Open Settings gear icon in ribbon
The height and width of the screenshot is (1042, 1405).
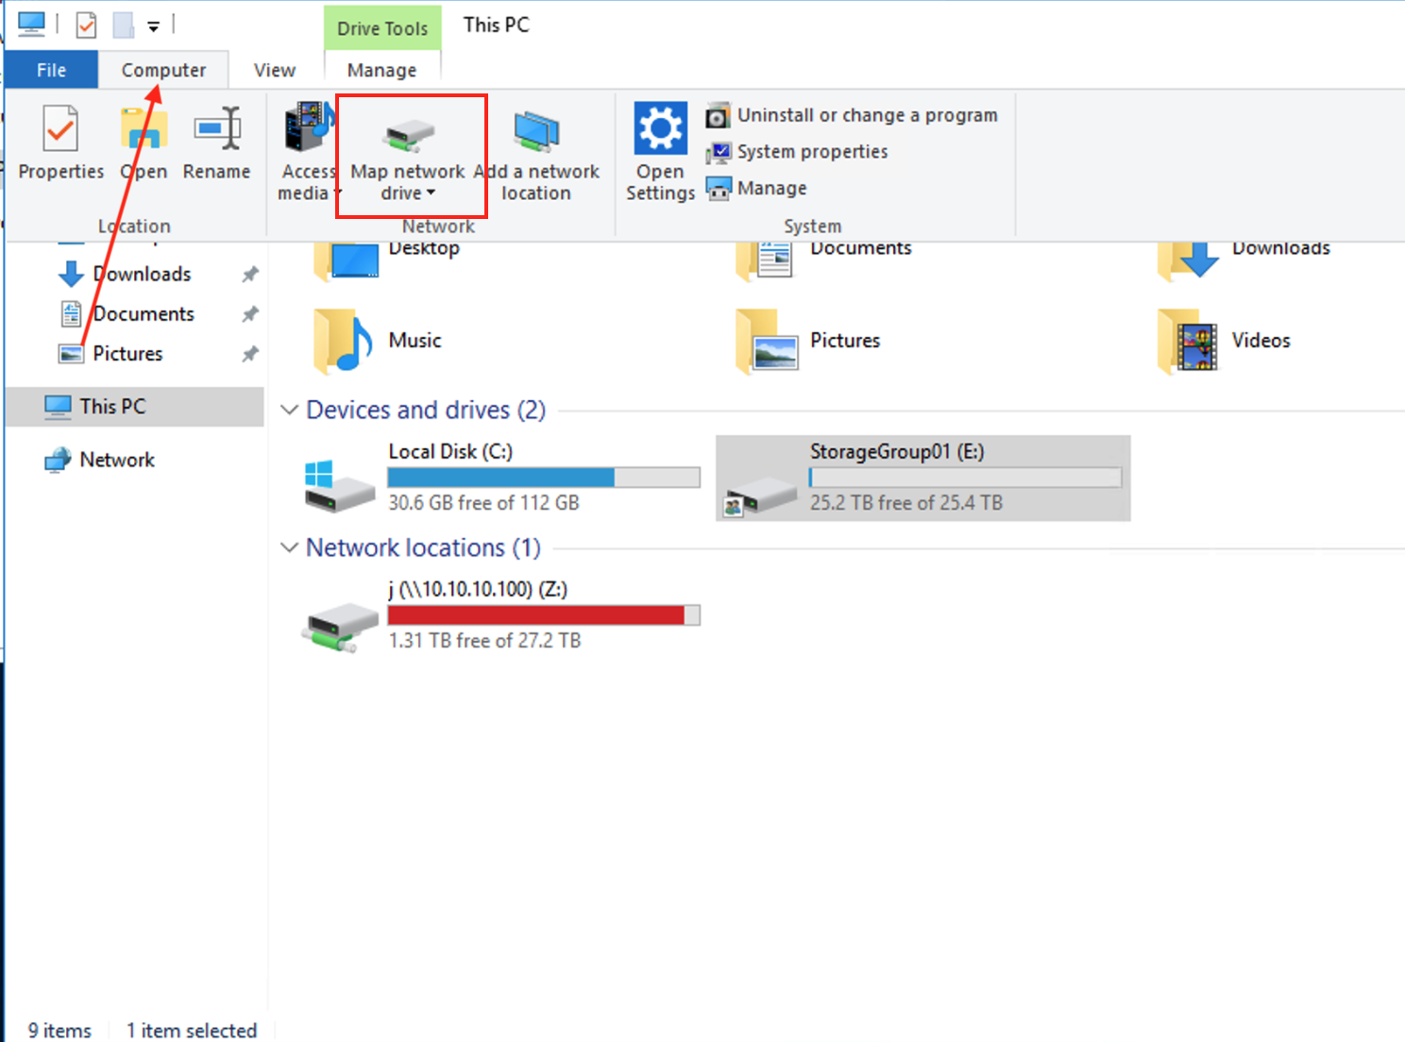click(x=660, y=128)
